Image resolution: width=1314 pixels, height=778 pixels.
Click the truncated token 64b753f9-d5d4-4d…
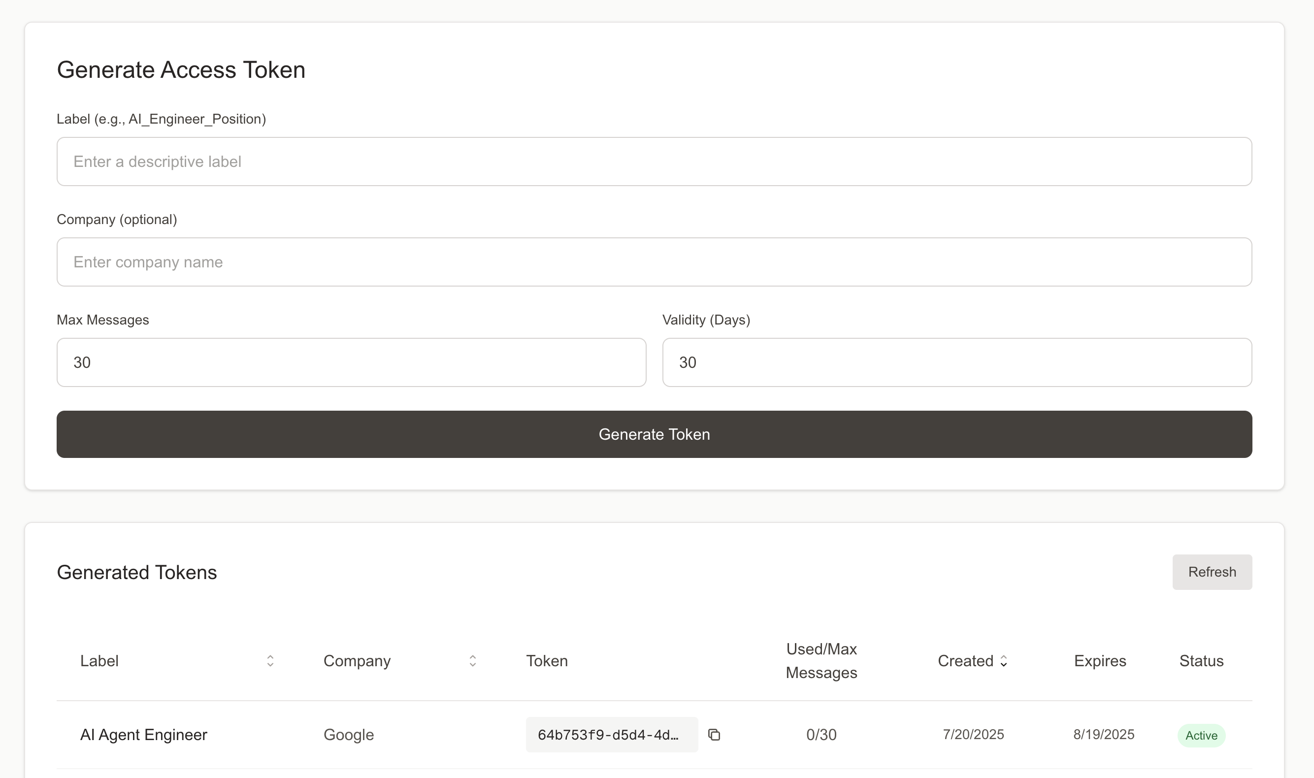608,735
